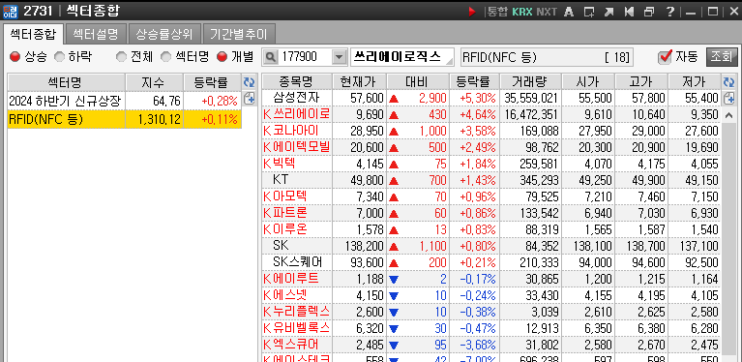The height and width of the screenshot is (362, 742).
Task: Click the app logo icon next to 2731
Action: [x=10, y=11]
